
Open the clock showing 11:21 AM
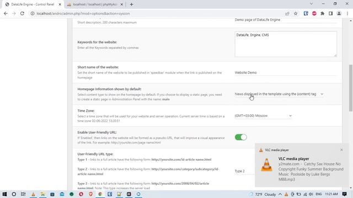point(331,194)
